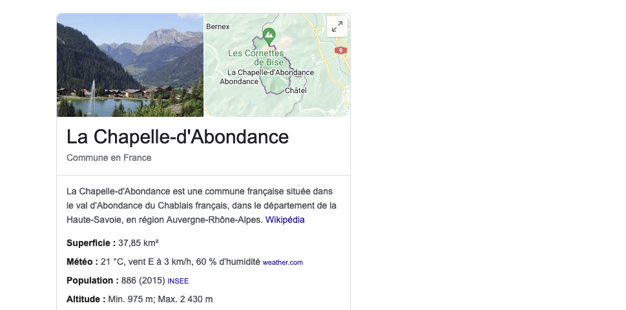Open the weather.com source link
626x310 pixels.
282,262
